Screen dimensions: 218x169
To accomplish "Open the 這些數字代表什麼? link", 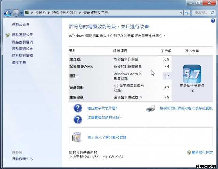I will coord(102,108).
